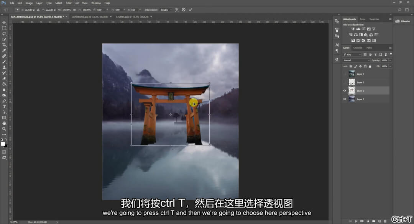Select the Clone Stamp tool
414x224 pixels.
[x=4, y=67]
